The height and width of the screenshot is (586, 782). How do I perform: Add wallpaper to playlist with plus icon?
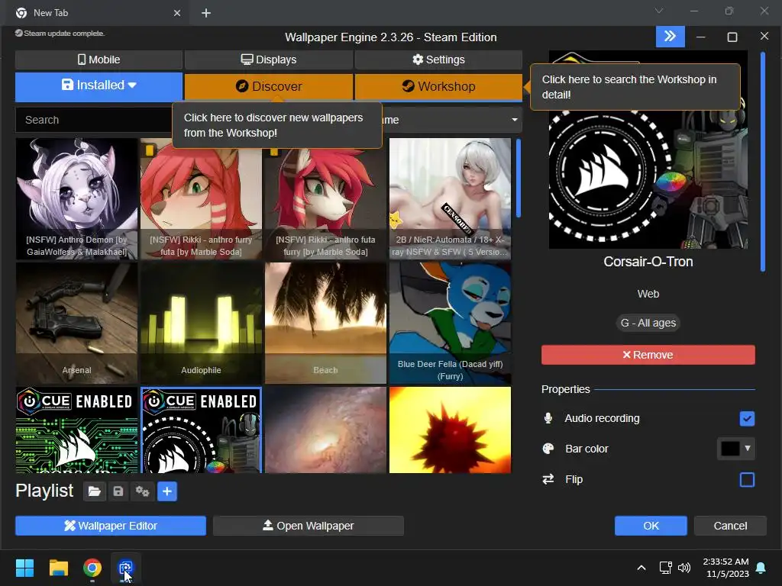[x=167, y=492]
